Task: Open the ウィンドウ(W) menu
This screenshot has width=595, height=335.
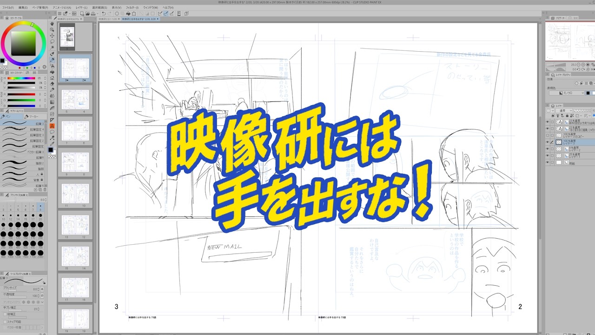Action: 150,7
